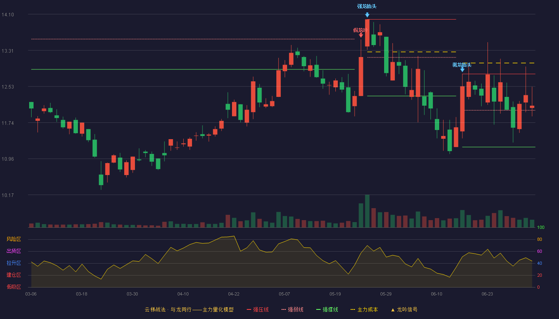Click the 10.96 price axis label
This screenshot has height=319, width=559.
pos(8,159)
